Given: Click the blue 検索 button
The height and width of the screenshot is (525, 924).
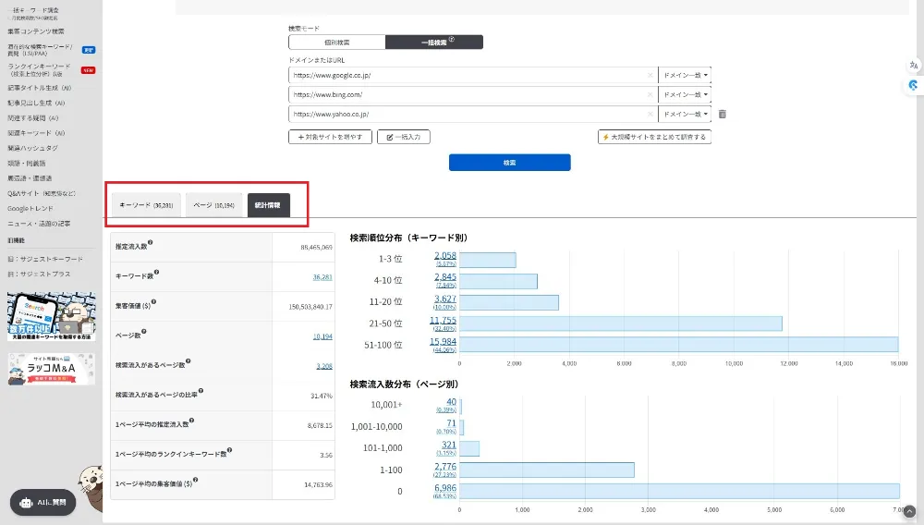Looking at the screenshot, I should 510,163.
